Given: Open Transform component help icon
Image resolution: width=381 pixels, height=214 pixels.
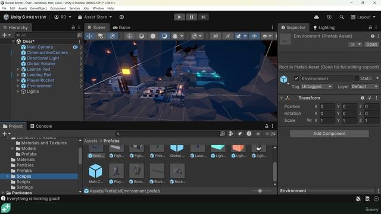Looking at the screenshot, I should point(363,98).
